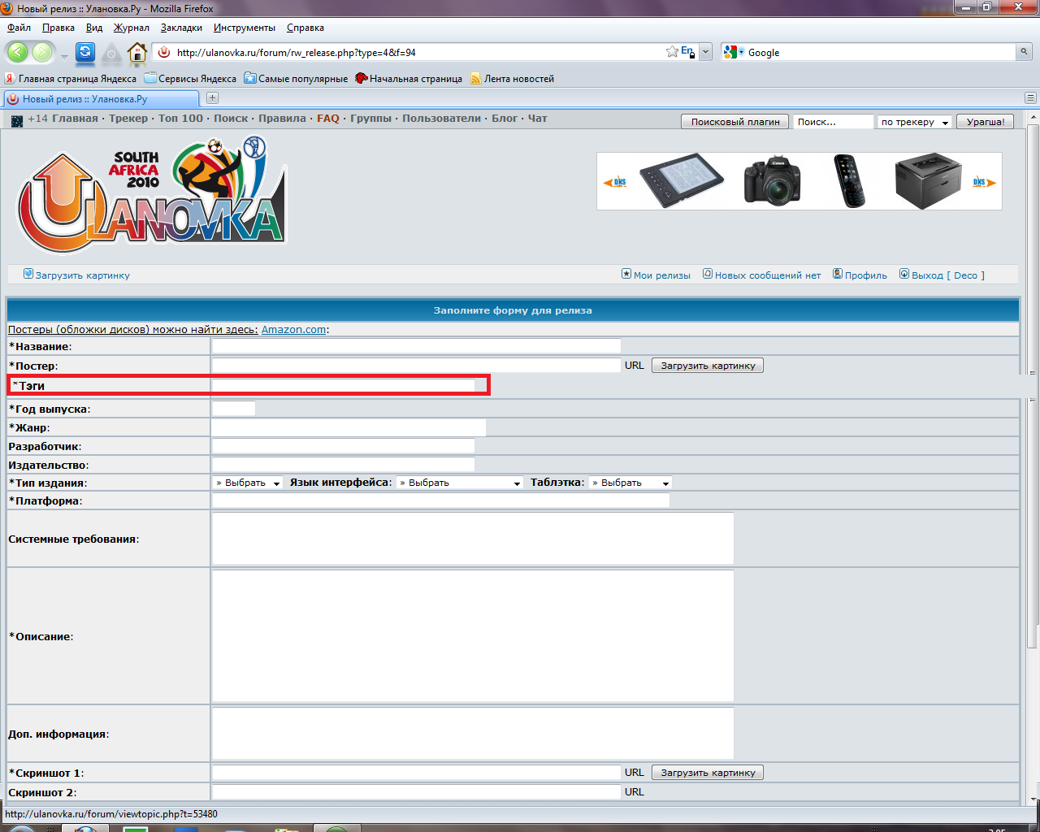The width and height of the screenshot is (1040, 832).
Task: Open the Закладки menu
Action: coord(181,28)
